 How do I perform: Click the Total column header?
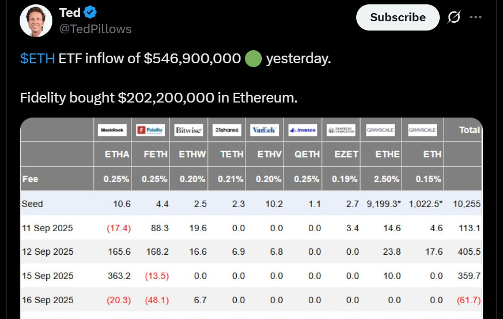tap(470, 130)
